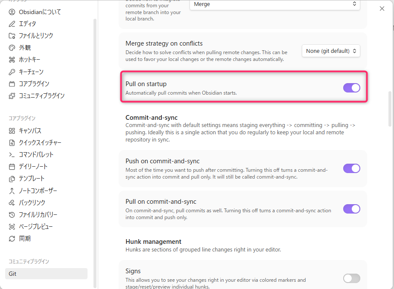Open the 同期 sync settings tab
The width and height of the screenshot is (394, 289).
click(x=25, y=239)
